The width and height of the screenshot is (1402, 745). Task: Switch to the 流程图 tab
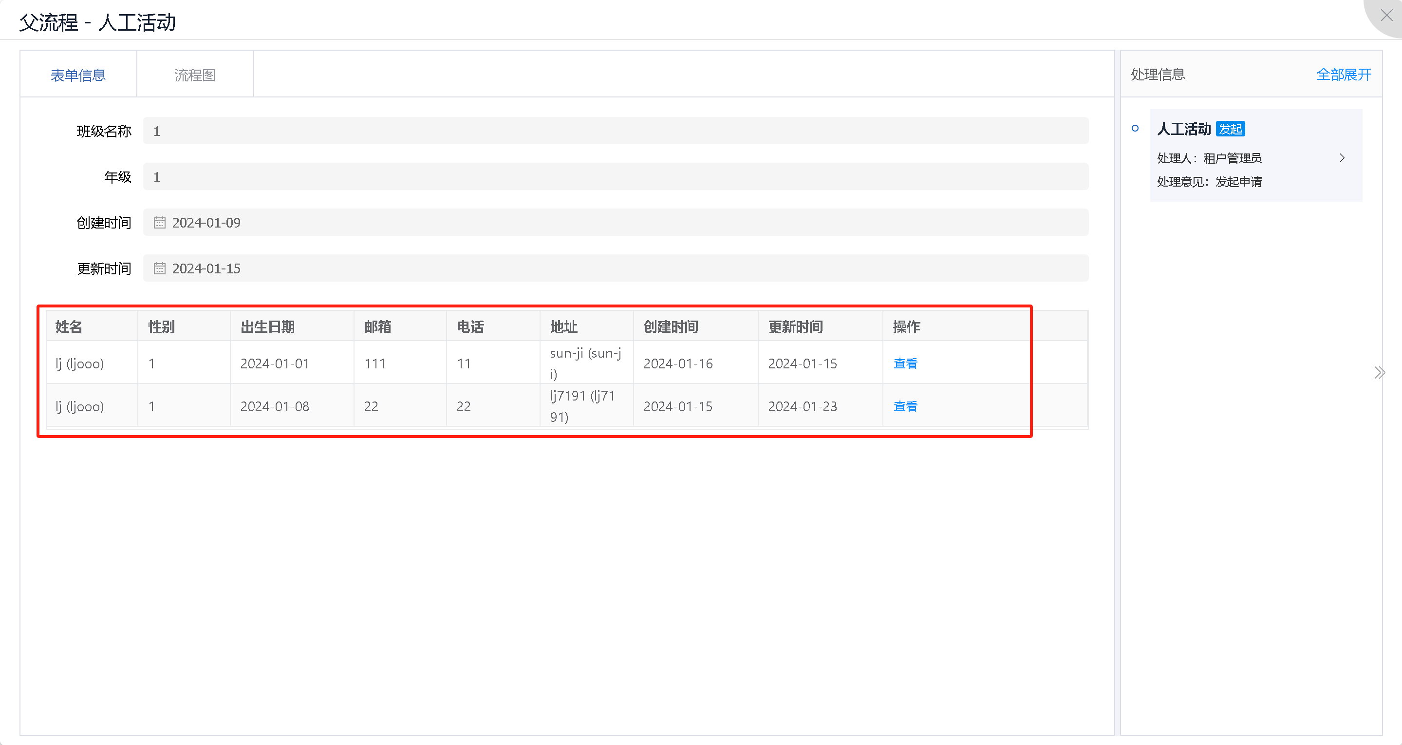(195, 75)
